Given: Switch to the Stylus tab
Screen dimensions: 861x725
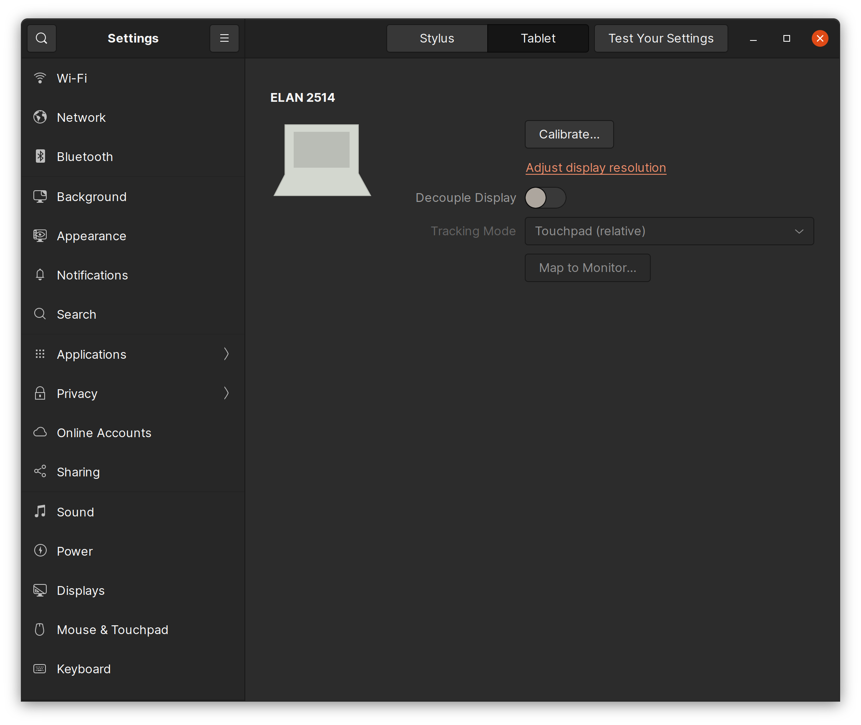Looking at the screenshot, I should click(436, 38).
